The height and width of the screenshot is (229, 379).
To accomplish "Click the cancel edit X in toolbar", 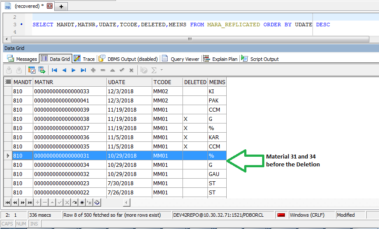I will (131, 70).
